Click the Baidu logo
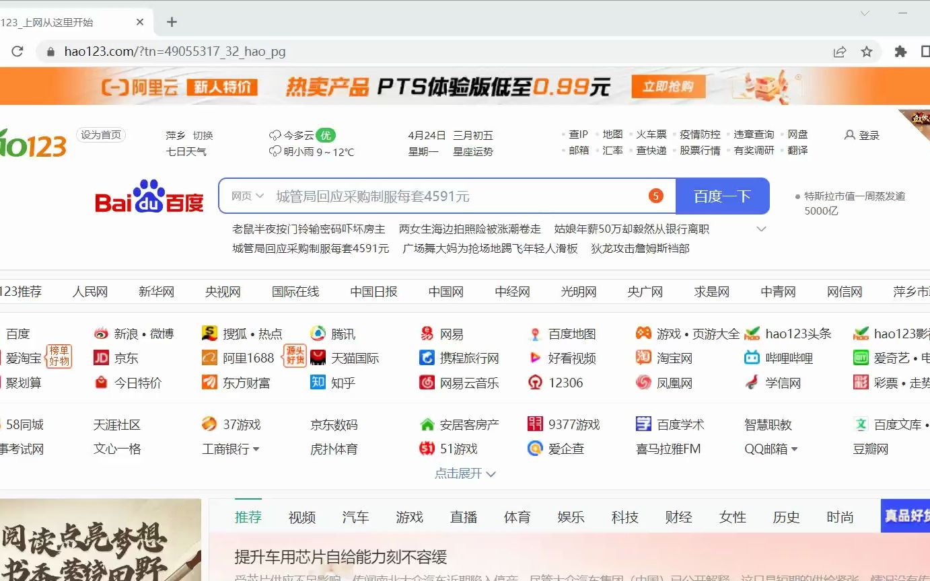 coord(149,196)
